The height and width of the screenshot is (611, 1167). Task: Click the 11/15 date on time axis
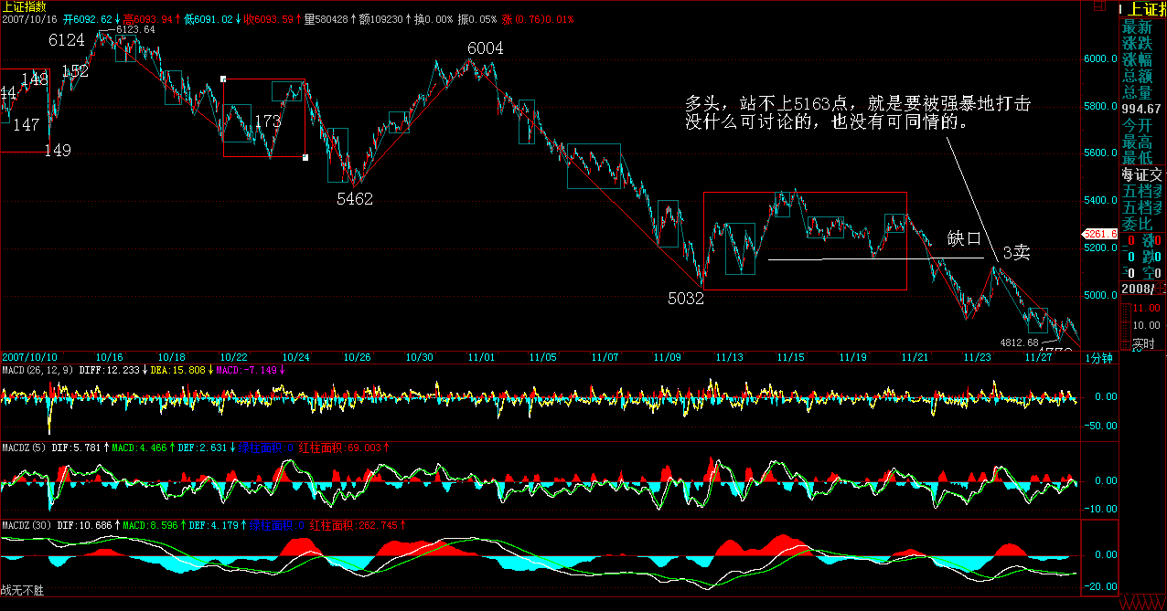point(791,357)
